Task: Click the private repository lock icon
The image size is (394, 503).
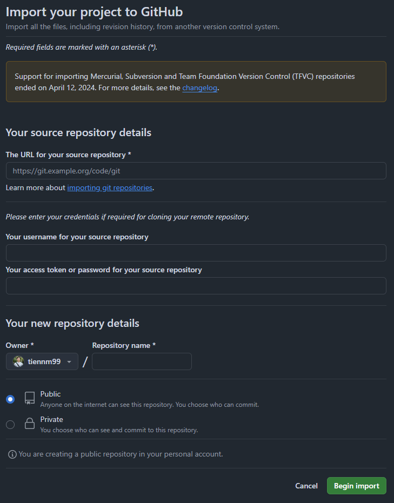Action: [x=30, y=424]
